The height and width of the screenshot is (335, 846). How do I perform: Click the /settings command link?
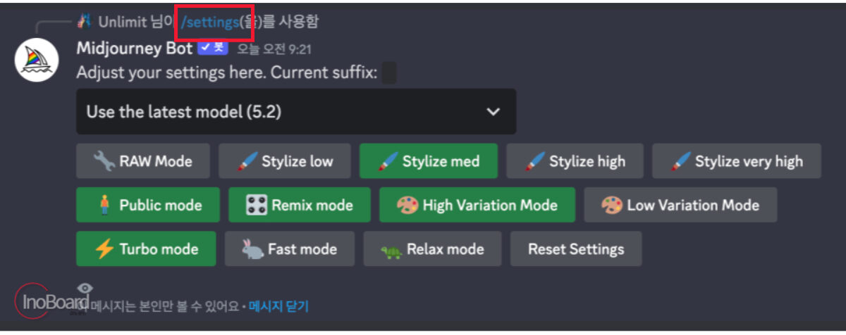[211, 22]
